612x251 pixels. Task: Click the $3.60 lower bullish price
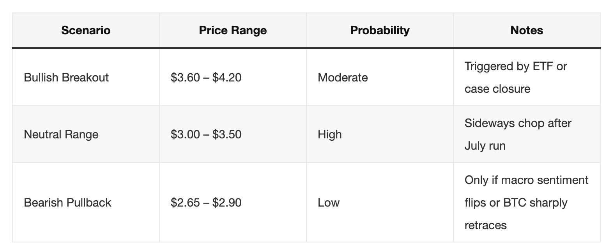(x=185, y=78)
